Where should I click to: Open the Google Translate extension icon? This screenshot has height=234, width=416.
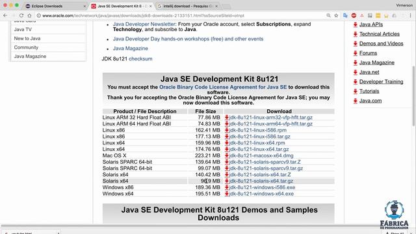345,16
